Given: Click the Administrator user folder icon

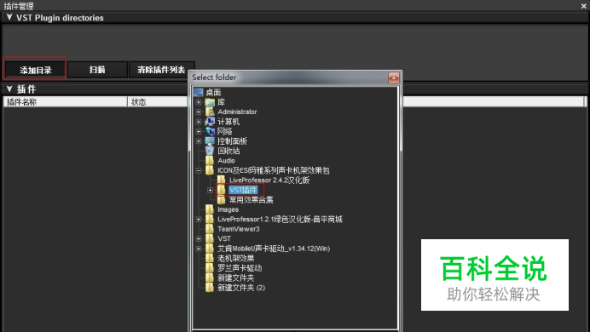Looking at the screenshot, I should (x=210, y=112).
